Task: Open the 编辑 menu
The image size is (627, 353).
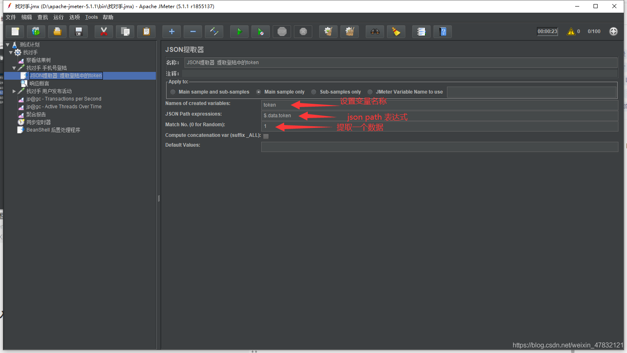Action: [27, 17]
